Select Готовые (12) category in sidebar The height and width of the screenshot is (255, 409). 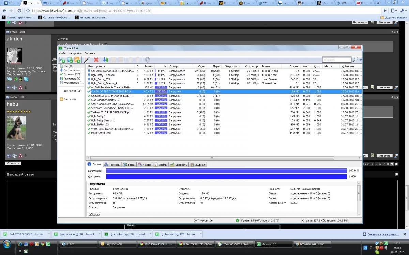72,74
